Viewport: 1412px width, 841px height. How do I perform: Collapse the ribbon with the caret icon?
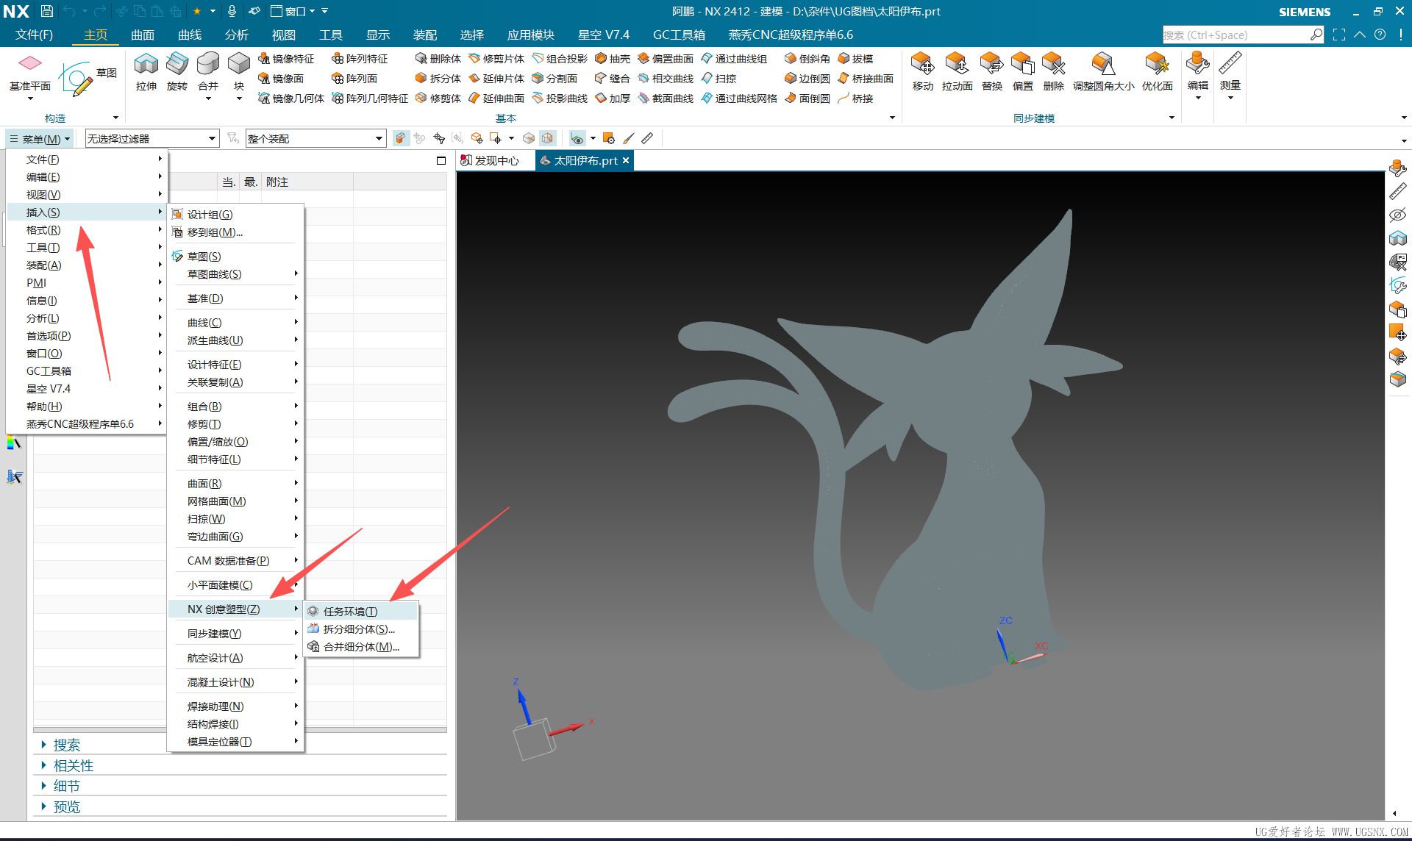(x=1360, y=35)
